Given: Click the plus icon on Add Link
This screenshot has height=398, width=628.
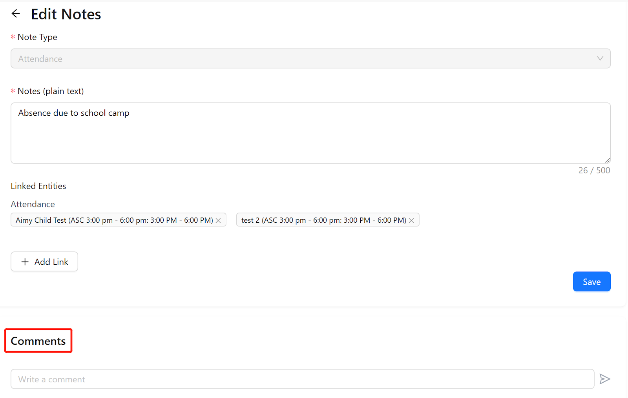Looking at the screenshot, I should click(x=25, y=262).
